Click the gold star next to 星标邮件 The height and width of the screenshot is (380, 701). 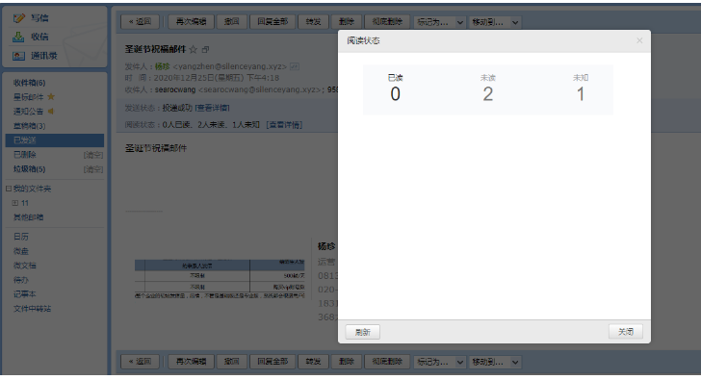(51, 97)
